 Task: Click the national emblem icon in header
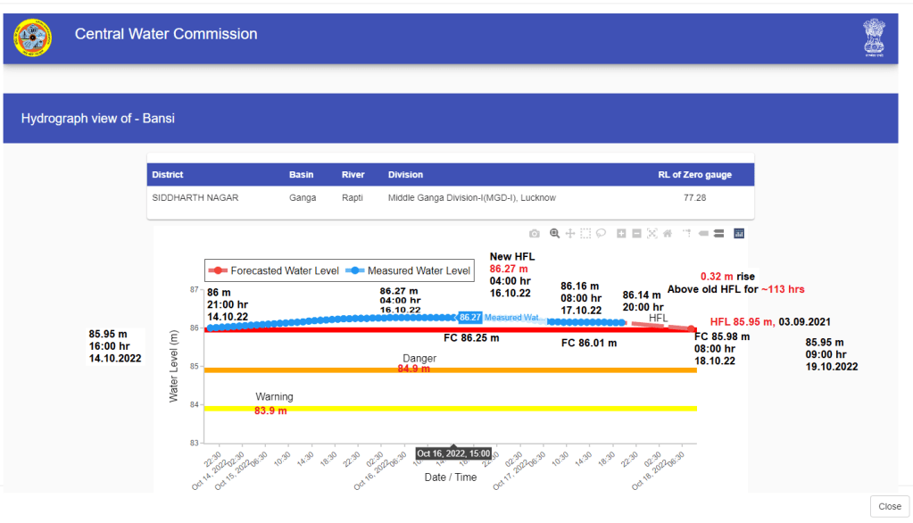coord(874,37)
